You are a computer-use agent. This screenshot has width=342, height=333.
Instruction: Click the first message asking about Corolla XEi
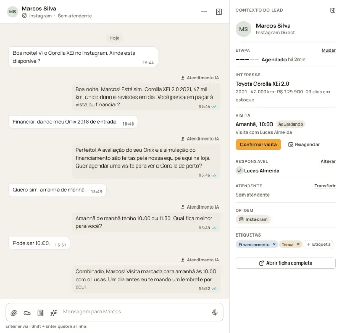click(x=83, y=57)
